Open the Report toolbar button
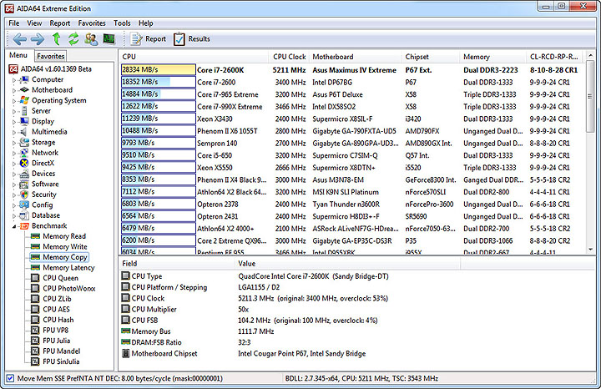601x389 pixels. tap(149, 38)
